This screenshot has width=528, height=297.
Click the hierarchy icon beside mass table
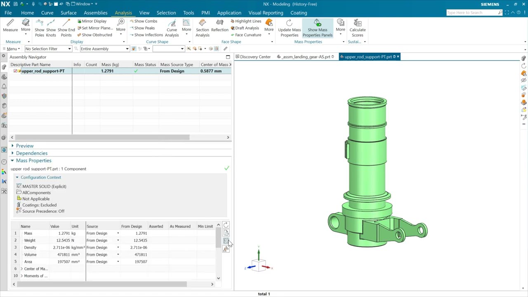coord(226,249)
